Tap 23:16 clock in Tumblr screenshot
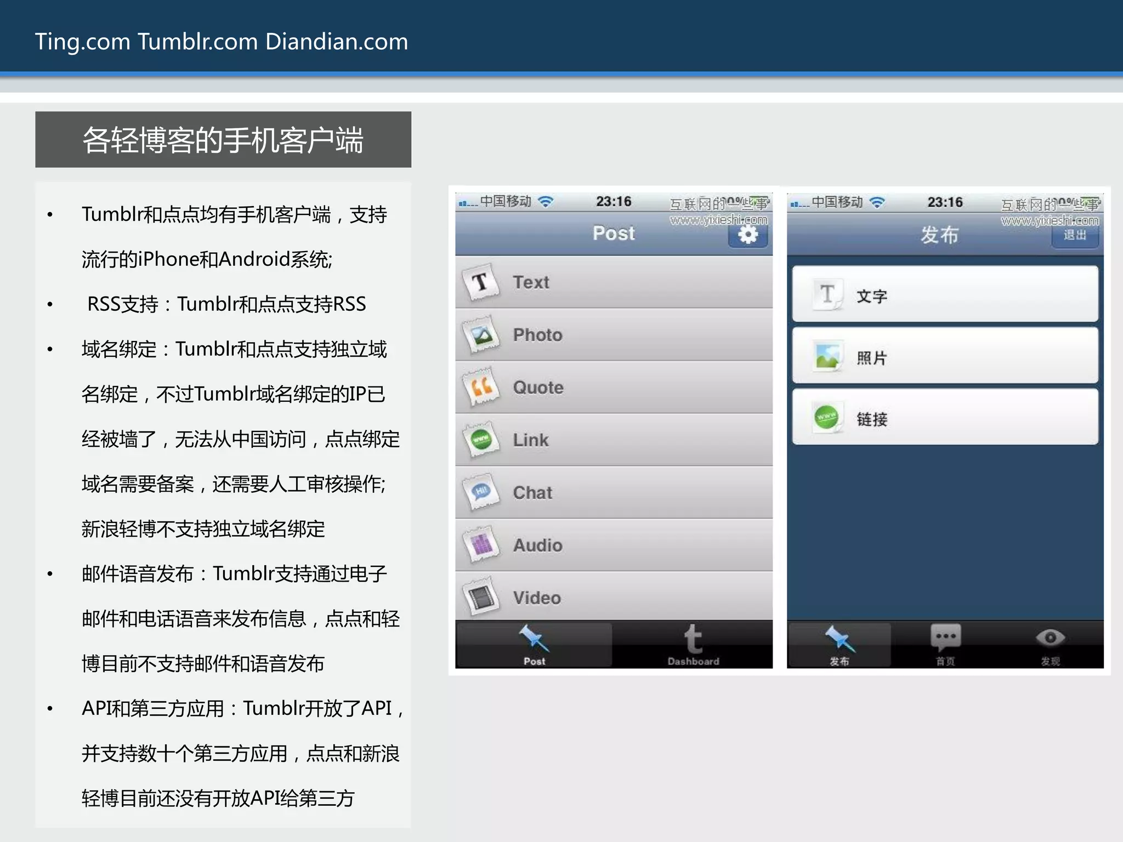The width and height of the screenshot is (1123, 842). point(614,202)
